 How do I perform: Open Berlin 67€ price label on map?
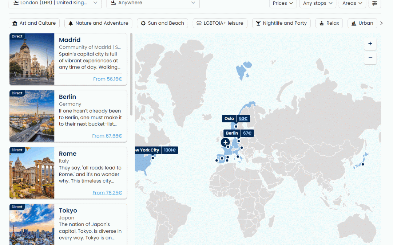pos(247,133)
